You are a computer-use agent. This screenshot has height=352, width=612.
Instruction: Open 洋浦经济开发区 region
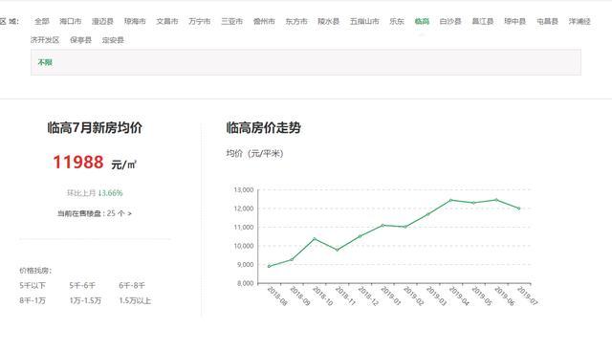click(x=579, y=21)
